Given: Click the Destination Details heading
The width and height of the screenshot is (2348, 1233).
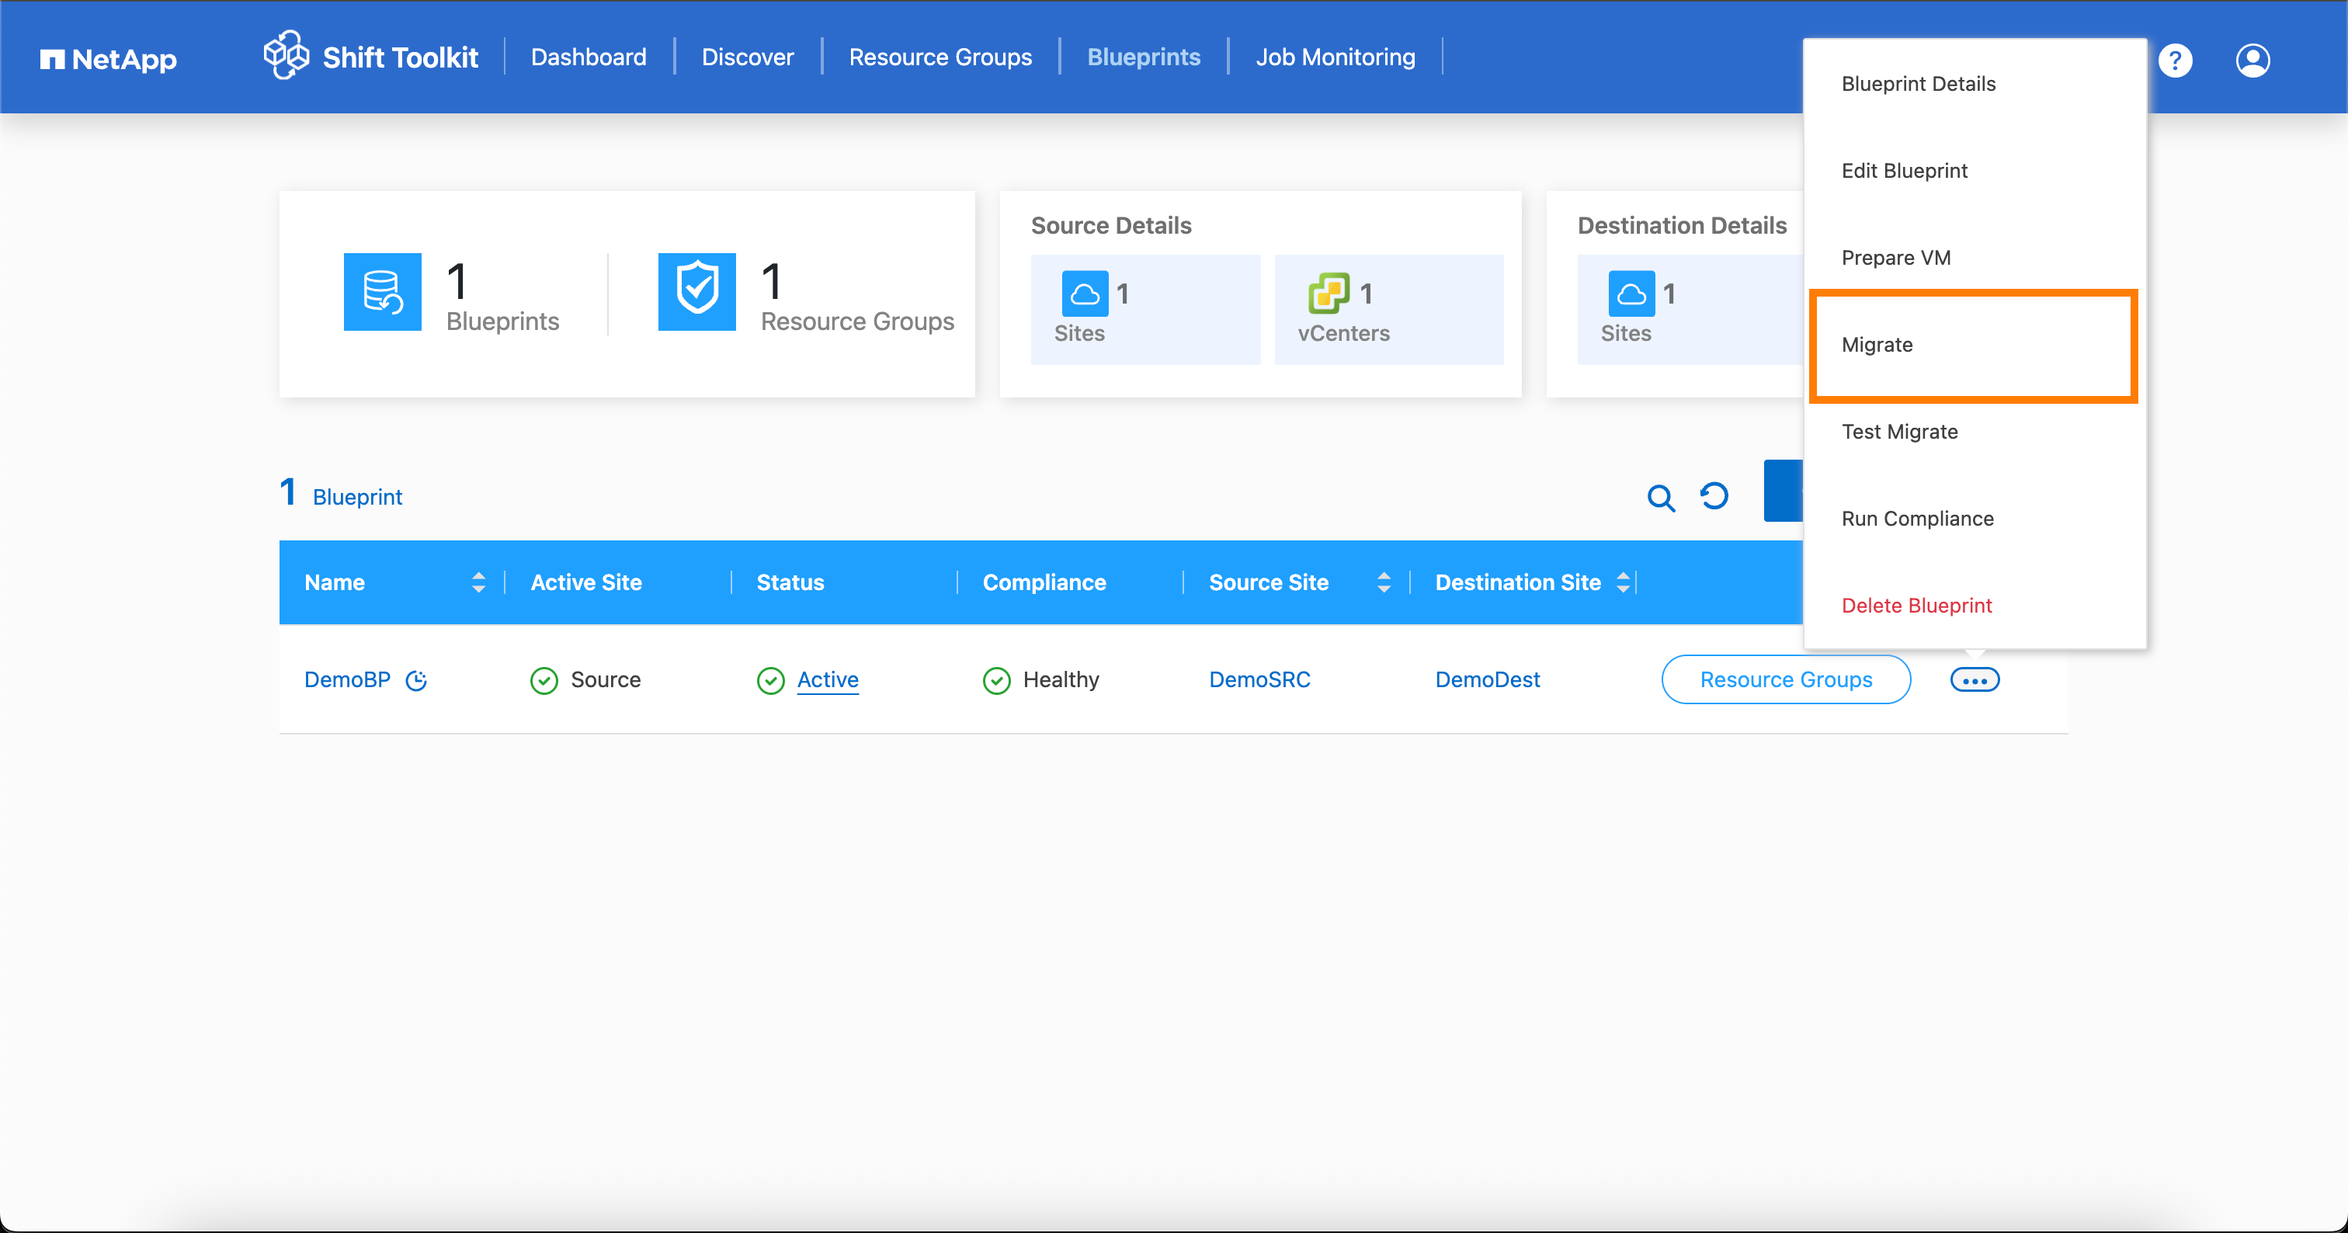Looking at the screenshot, I should tap(1682, 225).
